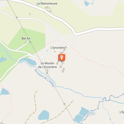Select the long building south of the pin
124x124 pixels.
63,70
